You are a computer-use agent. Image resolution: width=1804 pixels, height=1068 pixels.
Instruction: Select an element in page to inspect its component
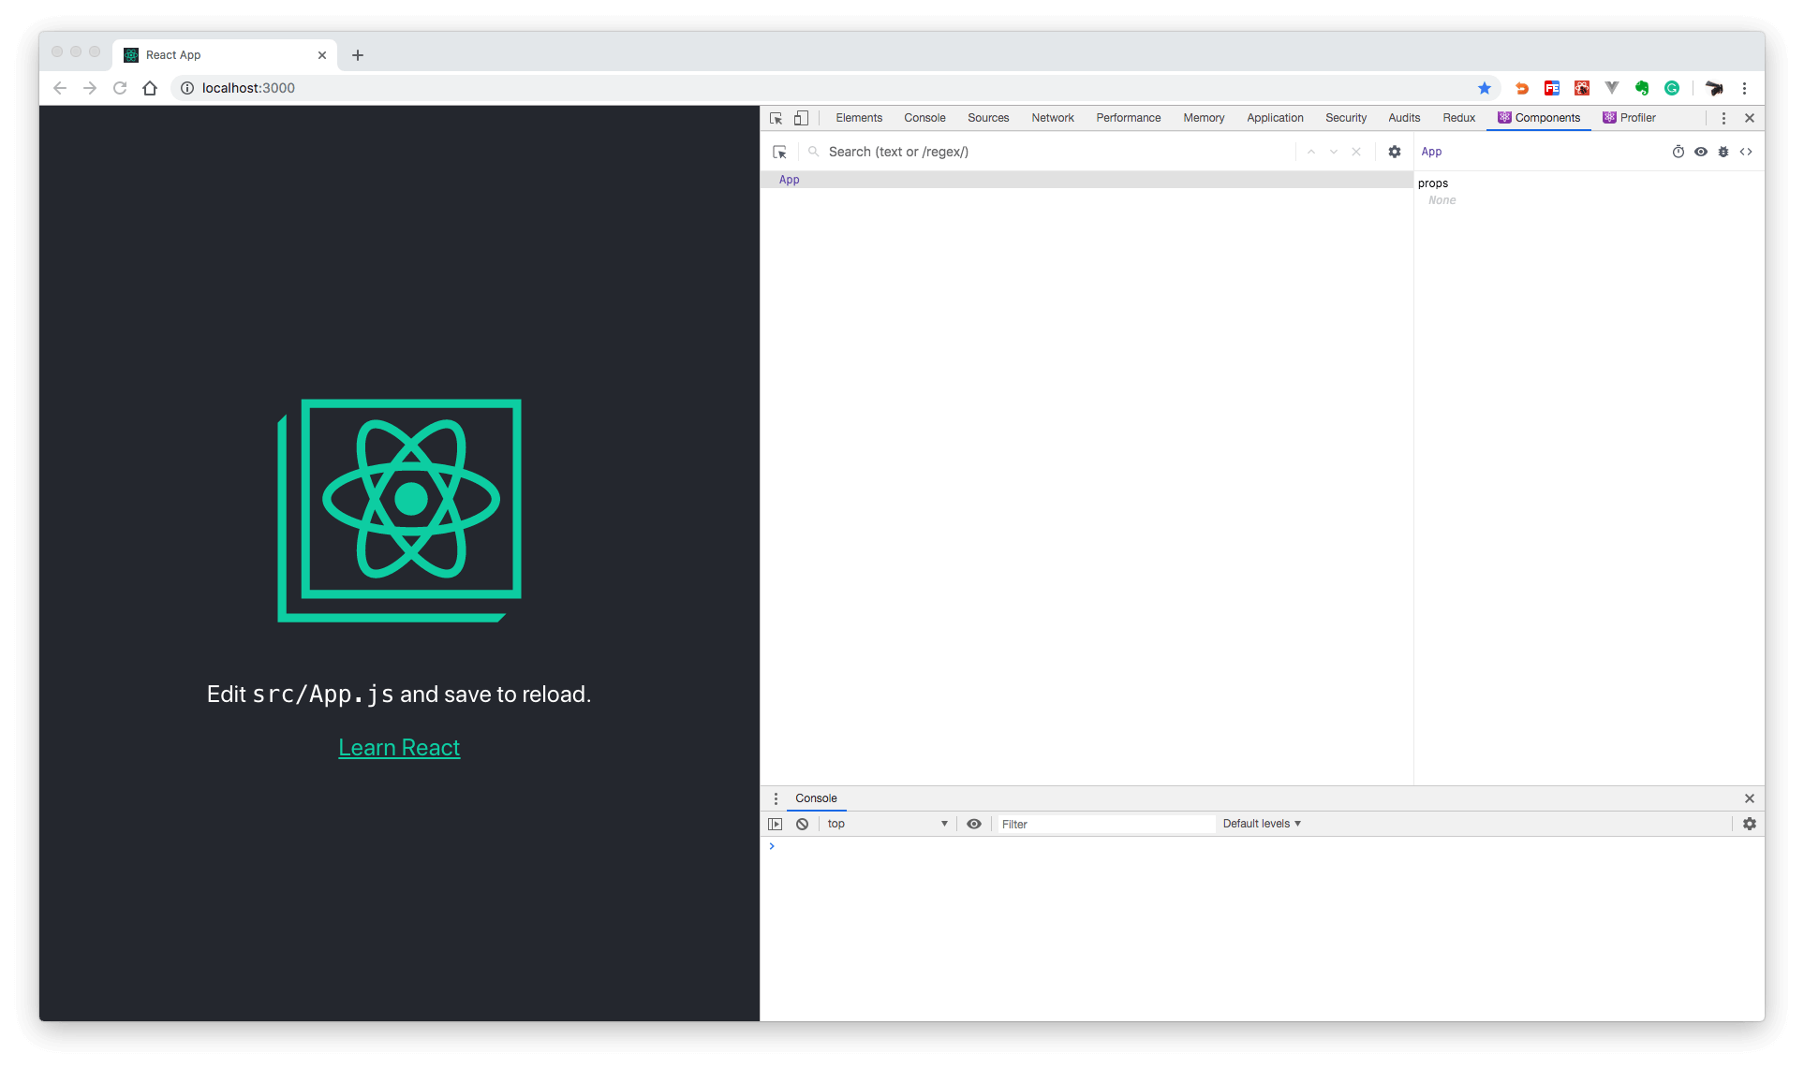pyautogui.click(x=779, y=152)
